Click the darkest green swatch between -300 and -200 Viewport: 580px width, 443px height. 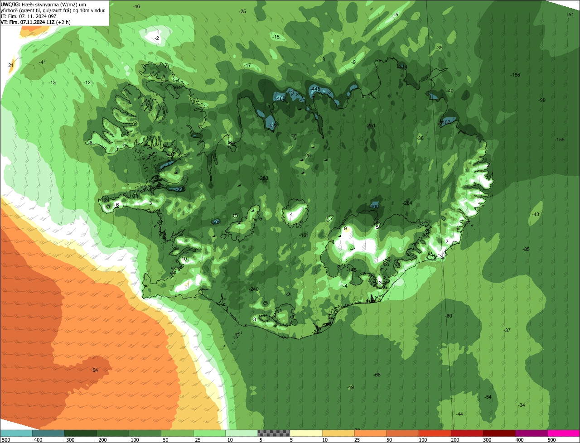click(x=81, y=433)
